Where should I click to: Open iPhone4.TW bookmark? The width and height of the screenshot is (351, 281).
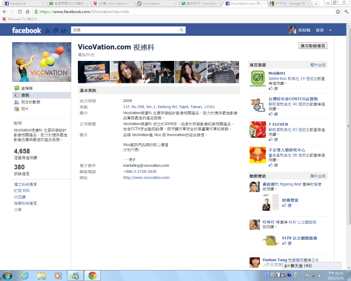coord(21,19)
